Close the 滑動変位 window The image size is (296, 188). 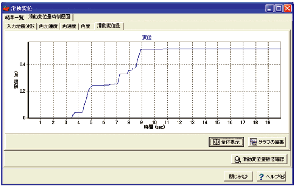pyautogui.click(x=288, y=8)
